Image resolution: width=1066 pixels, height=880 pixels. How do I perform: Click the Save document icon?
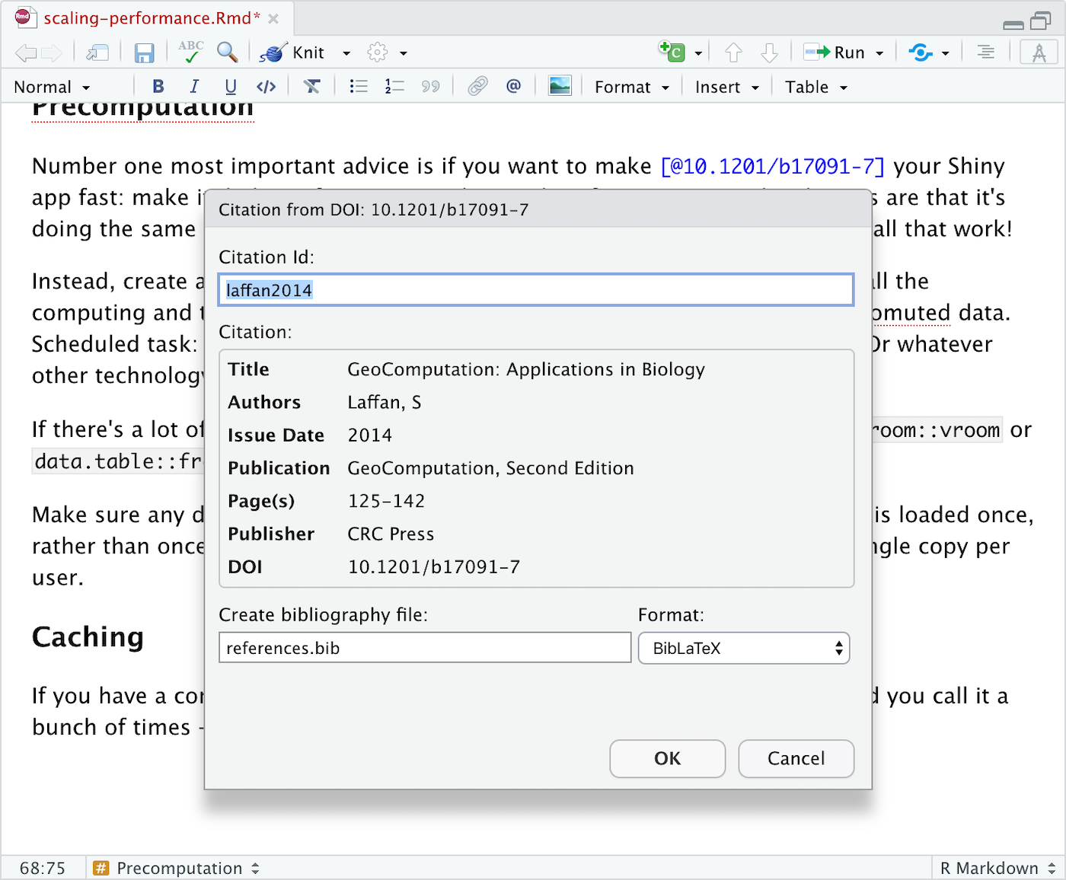pos(144,53)
